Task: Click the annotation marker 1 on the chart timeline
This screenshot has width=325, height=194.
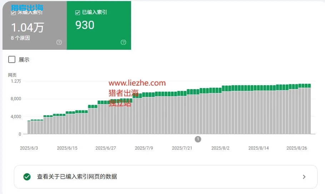Action: pyautogui.click(x=198, y=139)
